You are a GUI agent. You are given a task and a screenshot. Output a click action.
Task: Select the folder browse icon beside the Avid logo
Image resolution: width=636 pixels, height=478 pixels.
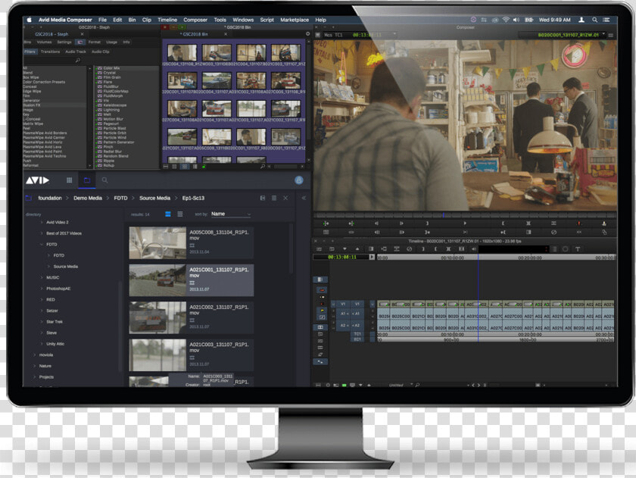87,180
